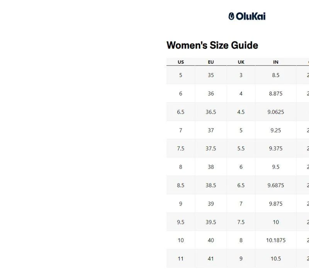Select the US size 6.5 cell
309x278 pixels.
point(181,112)
